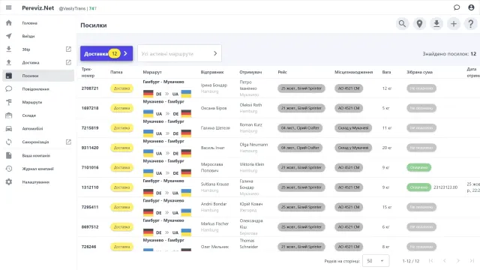
Task: Jump to last page arrow
Action: [x=472, y=260]
